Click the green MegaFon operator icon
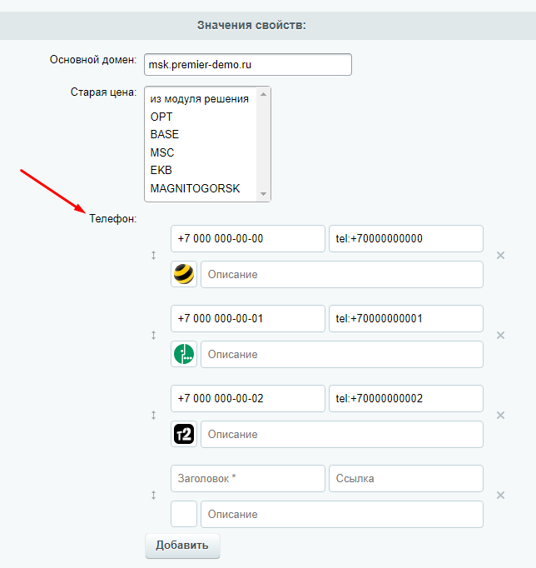 click(x=184, y=354)
